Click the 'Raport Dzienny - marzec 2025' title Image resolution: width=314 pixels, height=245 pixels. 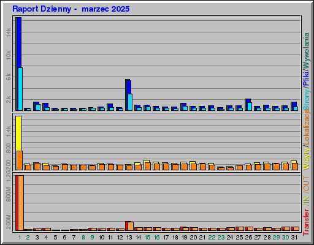pos(71,9)
